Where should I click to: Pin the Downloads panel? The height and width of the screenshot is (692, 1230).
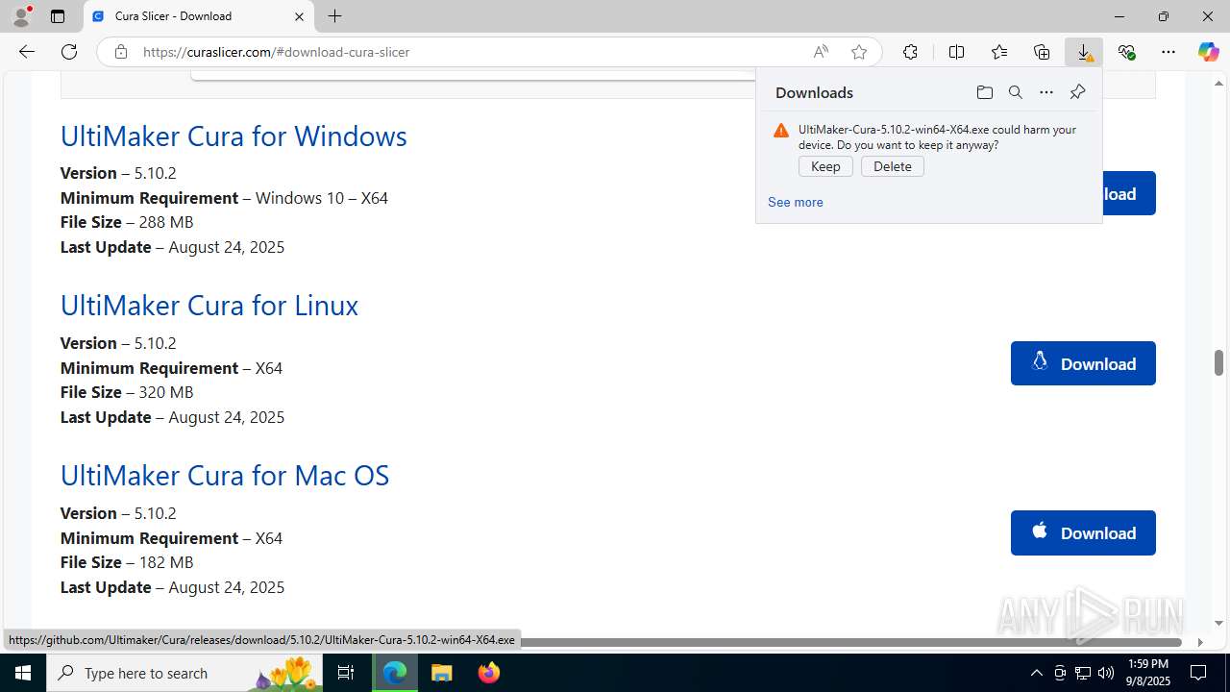(1077, 92)
